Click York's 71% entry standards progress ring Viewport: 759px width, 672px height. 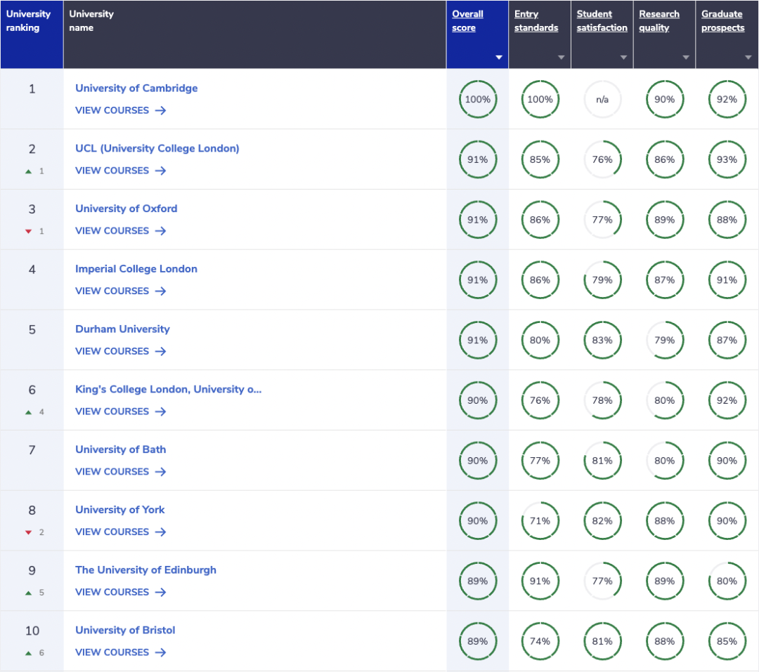[540, 521]
